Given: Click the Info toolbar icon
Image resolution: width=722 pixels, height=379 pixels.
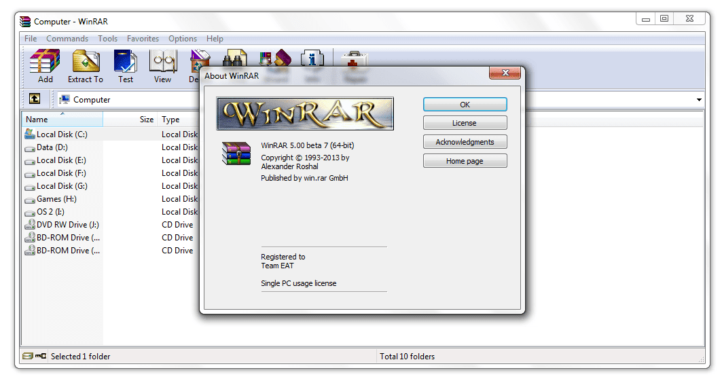Looking at the screenshot, I should (312, 58).
